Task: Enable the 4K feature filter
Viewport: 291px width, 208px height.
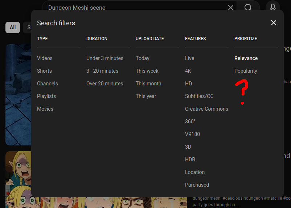Action: tap(188, 71)
